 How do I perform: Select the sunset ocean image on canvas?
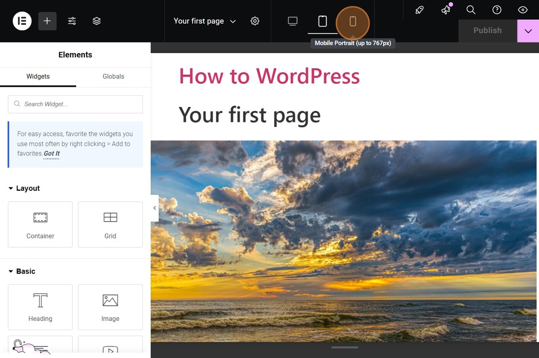[344, 241]
